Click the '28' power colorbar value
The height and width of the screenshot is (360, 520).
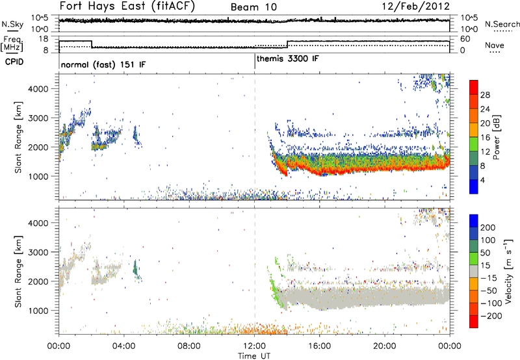[485, 95]
